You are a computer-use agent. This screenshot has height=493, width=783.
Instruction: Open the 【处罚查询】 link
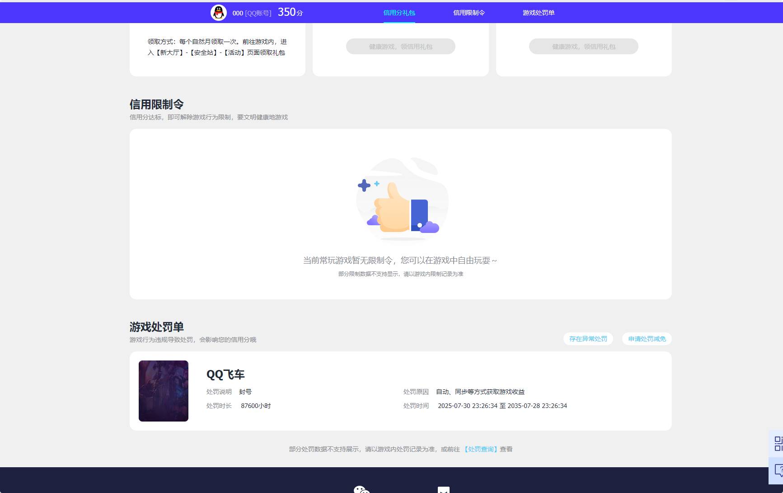[x=480, y=449]
